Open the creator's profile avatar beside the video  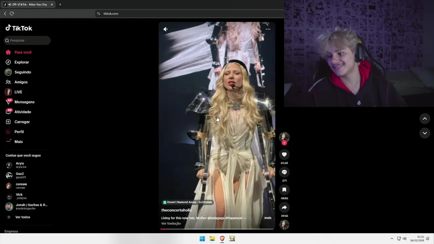(x=284, y=137)
